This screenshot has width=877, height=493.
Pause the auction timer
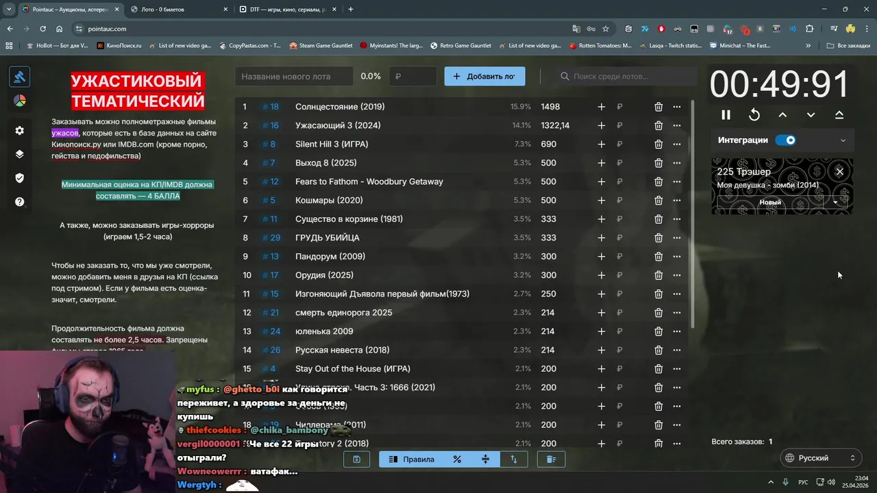click(x=726, y=115)
